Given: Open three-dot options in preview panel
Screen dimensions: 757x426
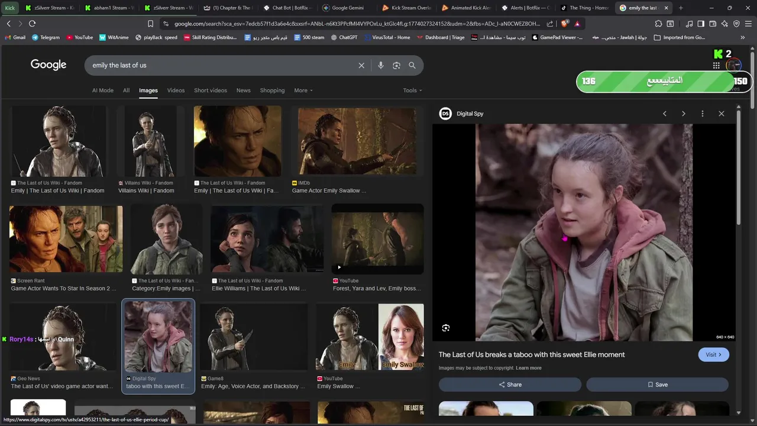Looking at the screenshot, I should click(x=703, y=114).
